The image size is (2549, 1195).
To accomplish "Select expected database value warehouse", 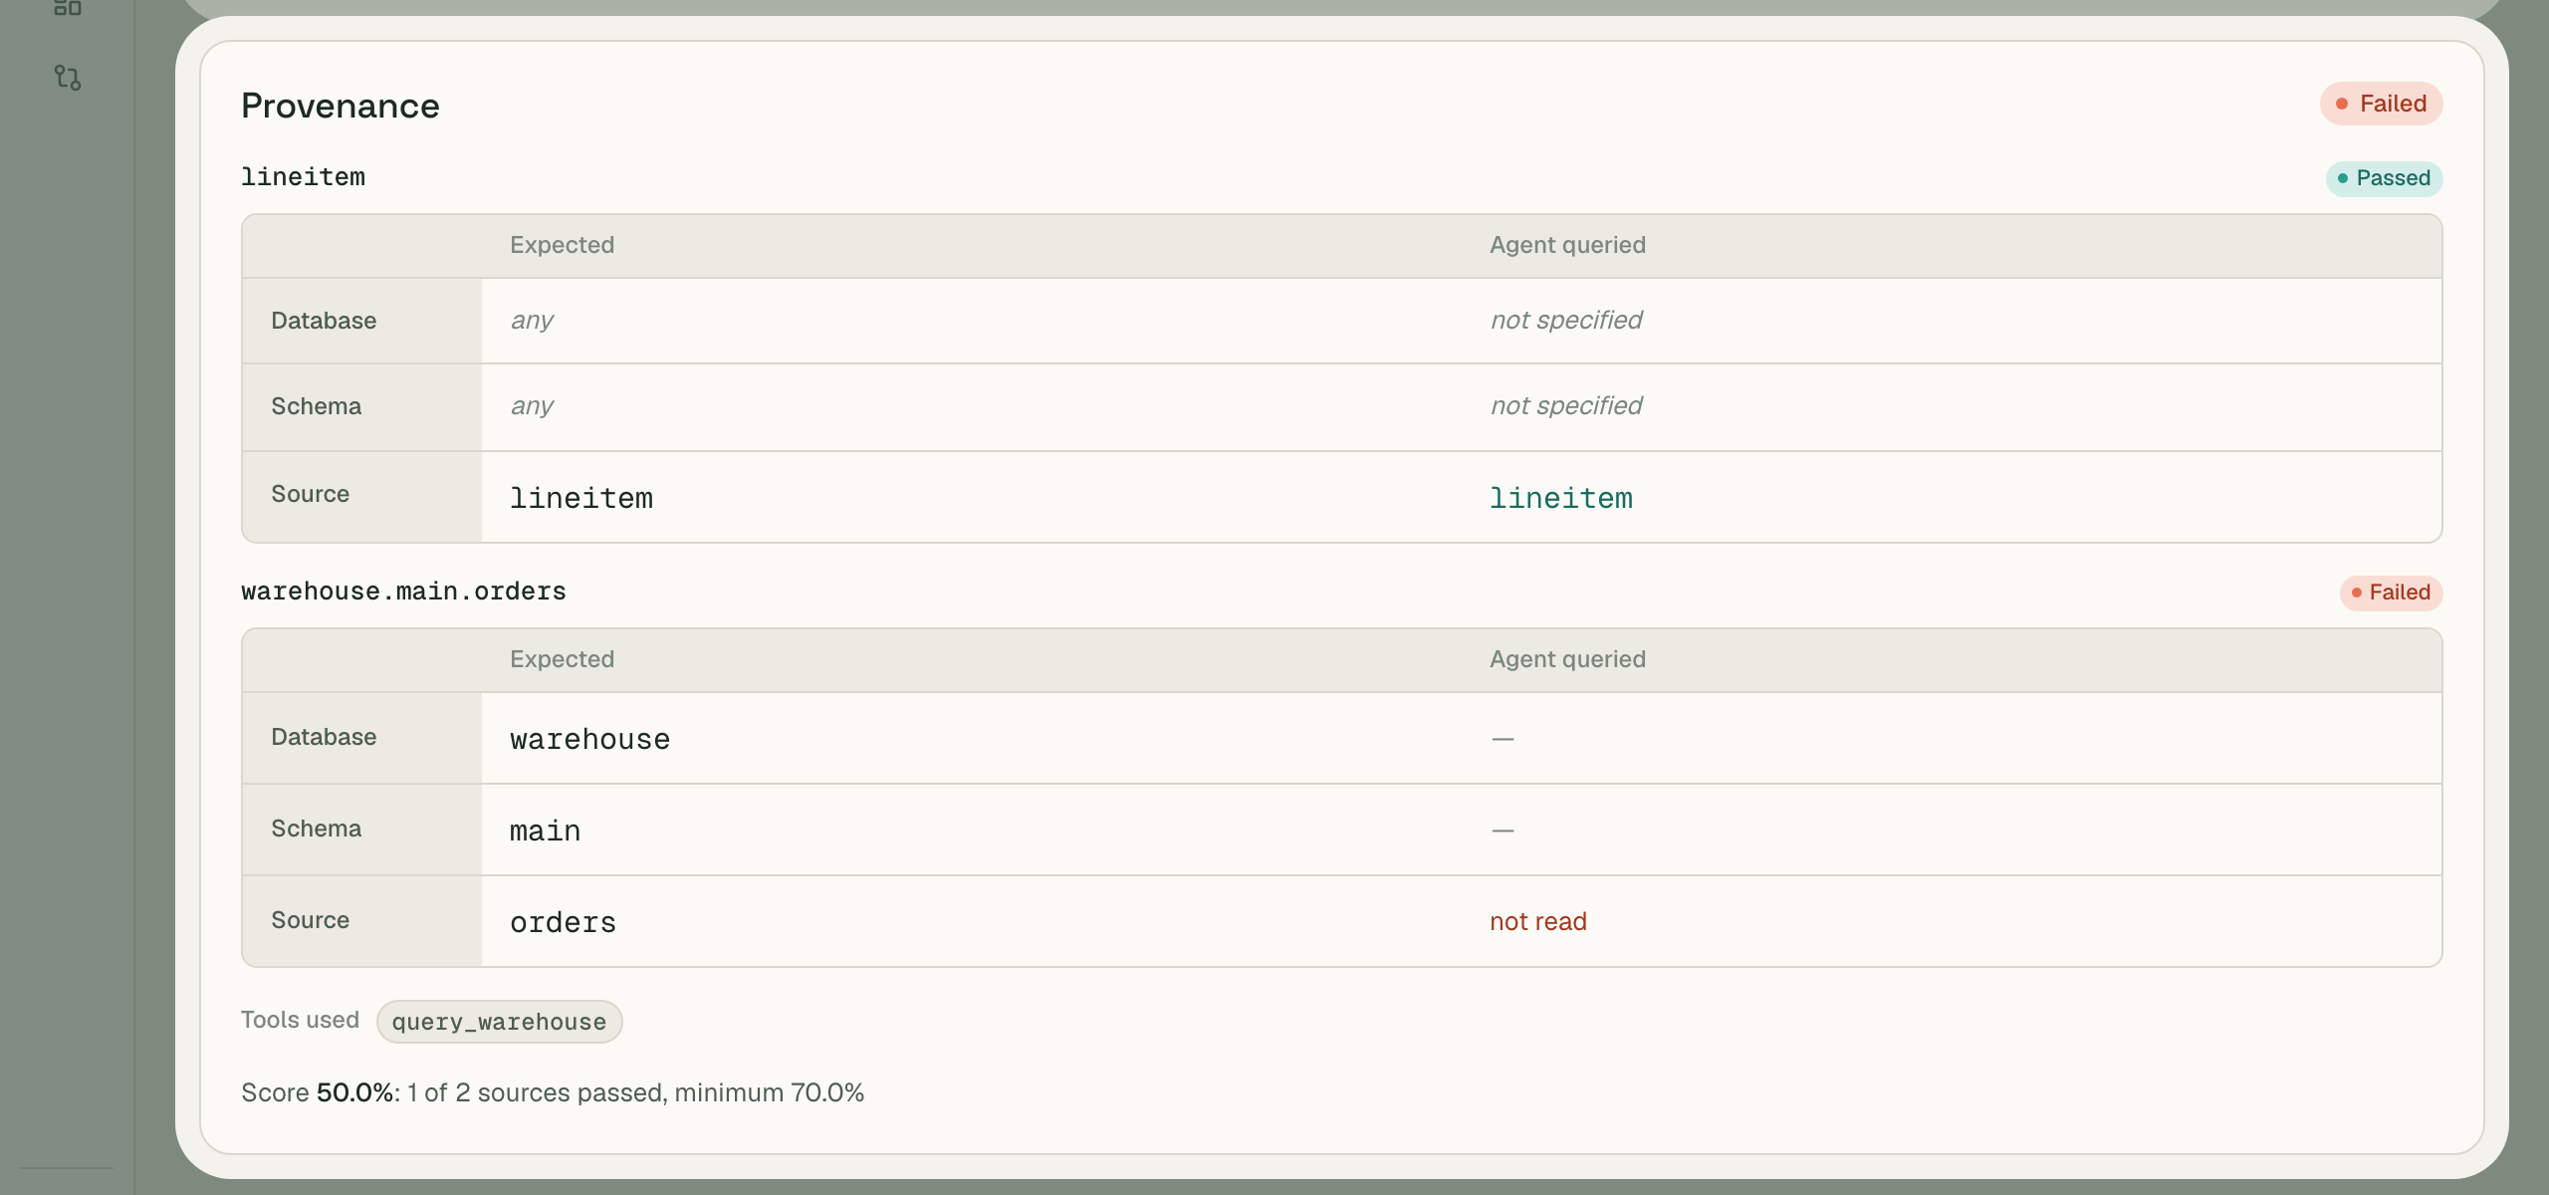I will (589, 739).
